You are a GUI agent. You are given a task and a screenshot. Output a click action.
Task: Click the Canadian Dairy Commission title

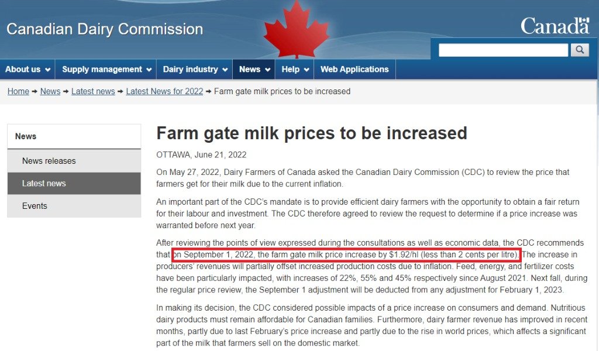[105, 29]
